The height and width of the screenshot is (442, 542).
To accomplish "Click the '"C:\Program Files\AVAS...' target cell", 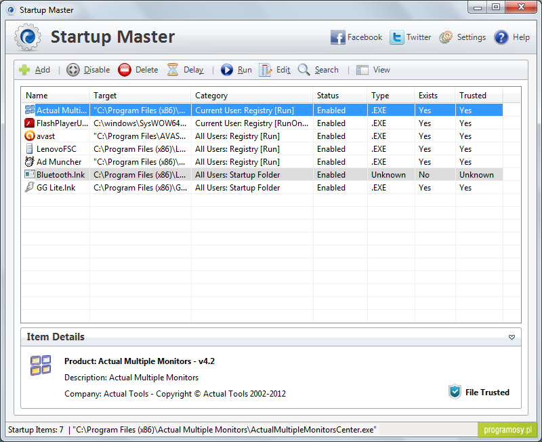I will point(140,136).
